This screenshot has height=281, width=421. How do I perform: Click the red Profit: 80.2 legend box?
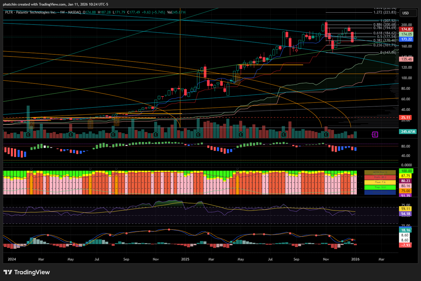click(380, 178)
